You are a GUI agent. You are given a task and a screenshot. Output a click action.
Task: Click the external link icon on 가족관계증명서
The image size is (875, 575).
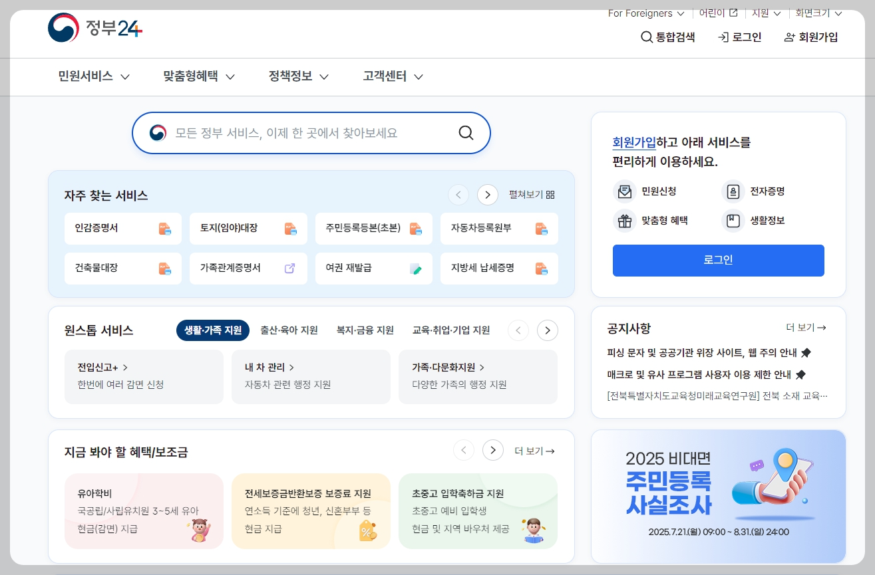point(289,269)
